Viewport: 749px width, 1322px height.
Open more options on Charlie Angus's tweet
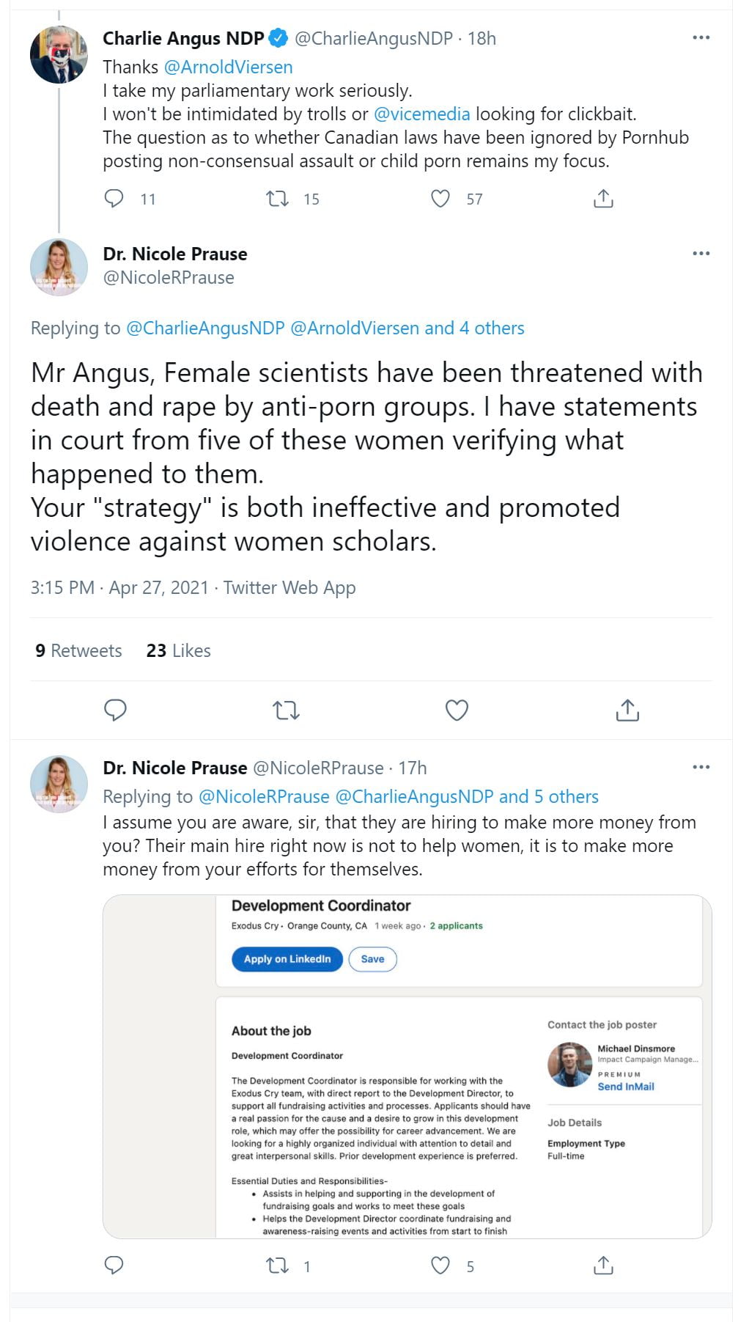click(x=701, y=37)
